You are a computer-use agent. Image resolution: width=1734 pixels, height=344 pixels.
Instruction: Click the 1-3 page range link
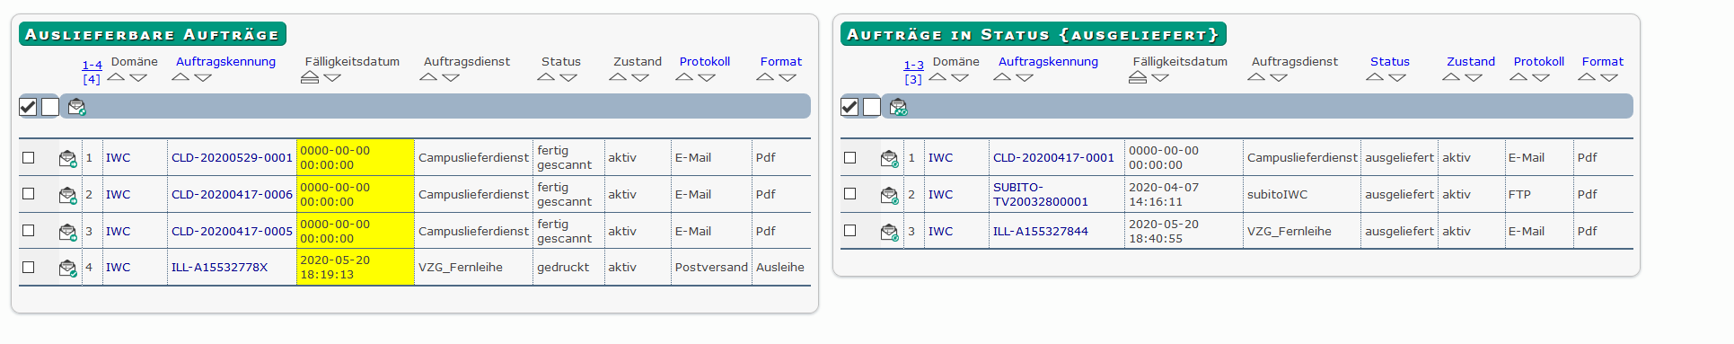(914, 65)
